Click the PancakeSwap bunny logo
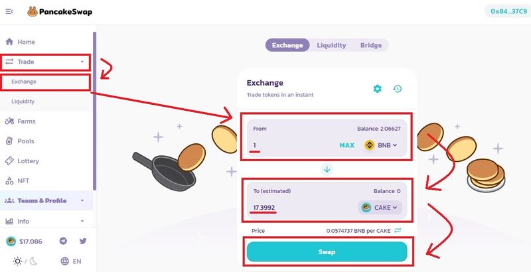Image resolution: width=531 pixels, height=272 pixels. [x=33, y=11]
